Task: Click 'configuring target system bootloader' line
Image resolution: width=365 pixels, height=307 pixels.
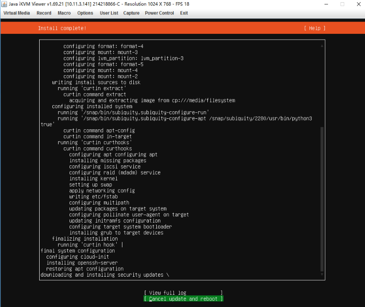Action: [120, 227]
